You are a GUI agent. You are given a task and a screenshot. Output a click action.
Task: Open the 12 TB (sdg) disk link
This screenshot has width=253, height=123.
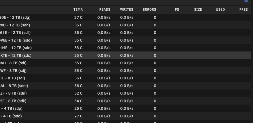coord(15,17)
